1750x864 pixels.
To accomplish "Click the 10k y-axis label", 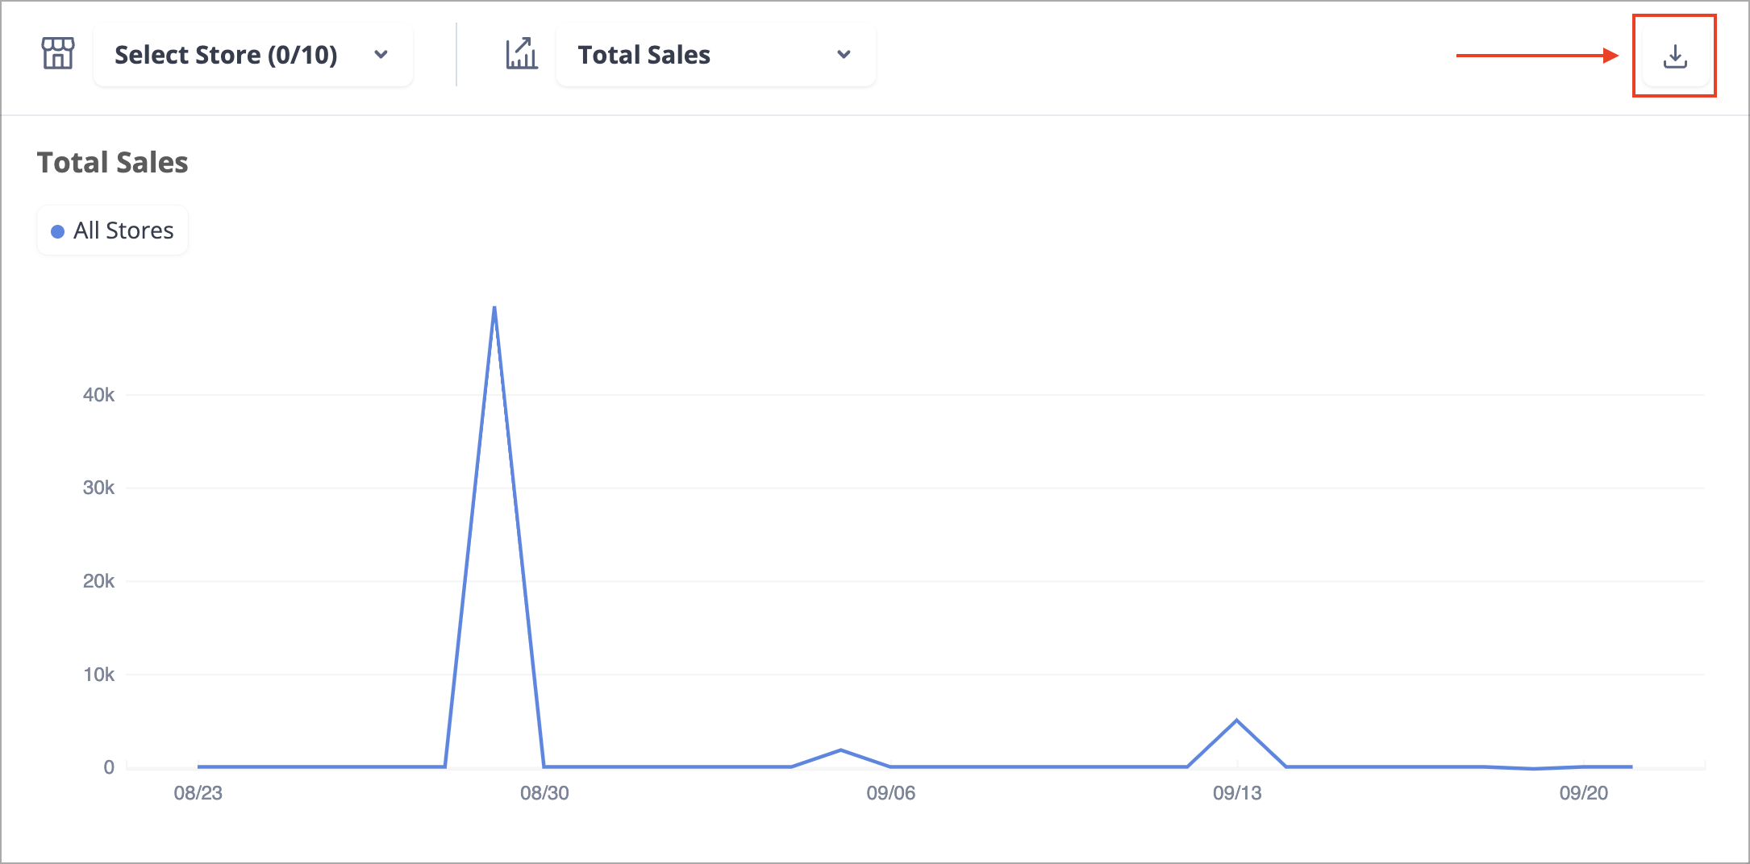I will pyautogui.click(x=98, y=675).
